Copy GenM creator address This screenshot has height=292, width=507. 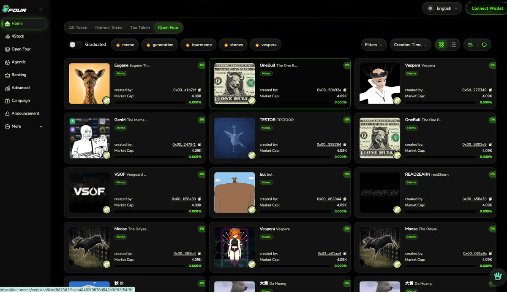(x=200, y=145)
